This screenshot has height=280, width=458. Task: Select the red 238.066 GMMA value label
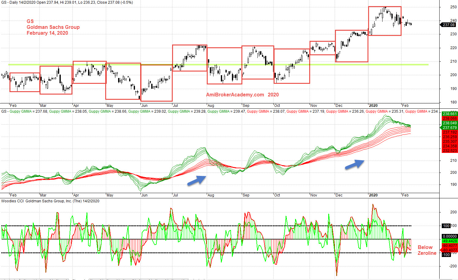450,119
